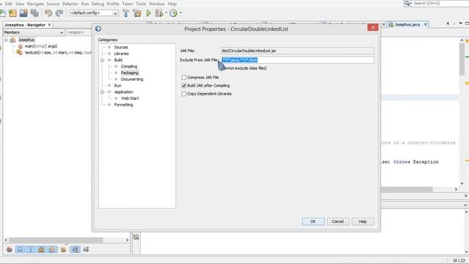Click the Help button in dialog
Viewport: 469px width, 264px height.
(363, 221)
